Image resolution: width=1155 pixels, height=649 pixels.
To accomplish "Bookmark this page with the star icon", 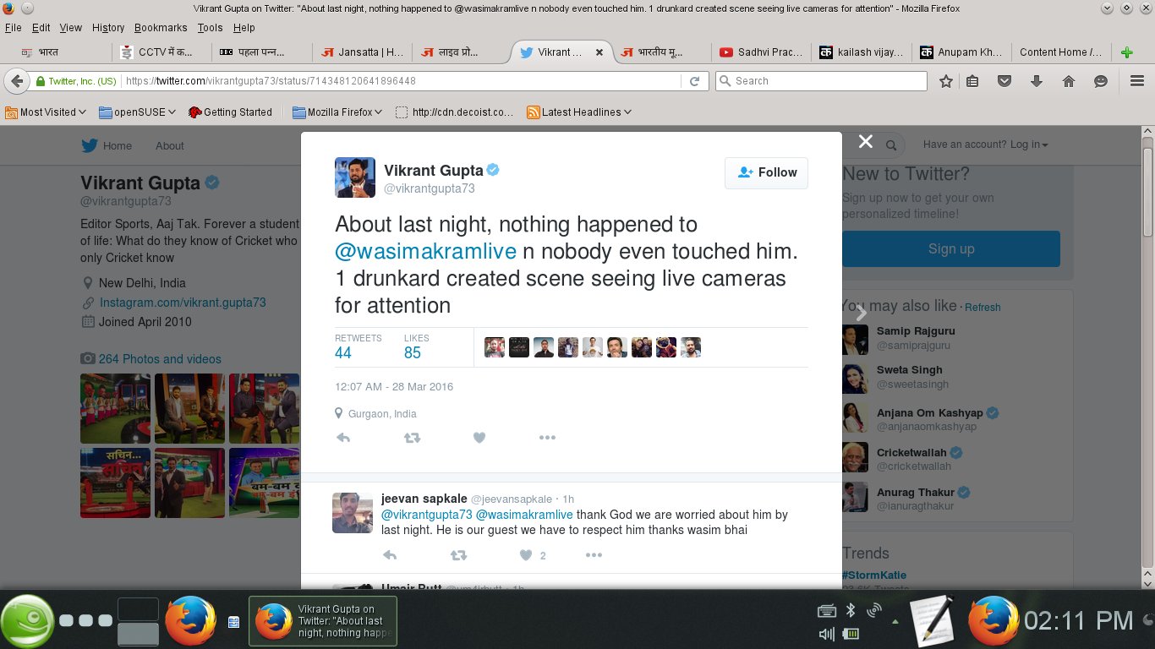I will (x=946, y=81).
